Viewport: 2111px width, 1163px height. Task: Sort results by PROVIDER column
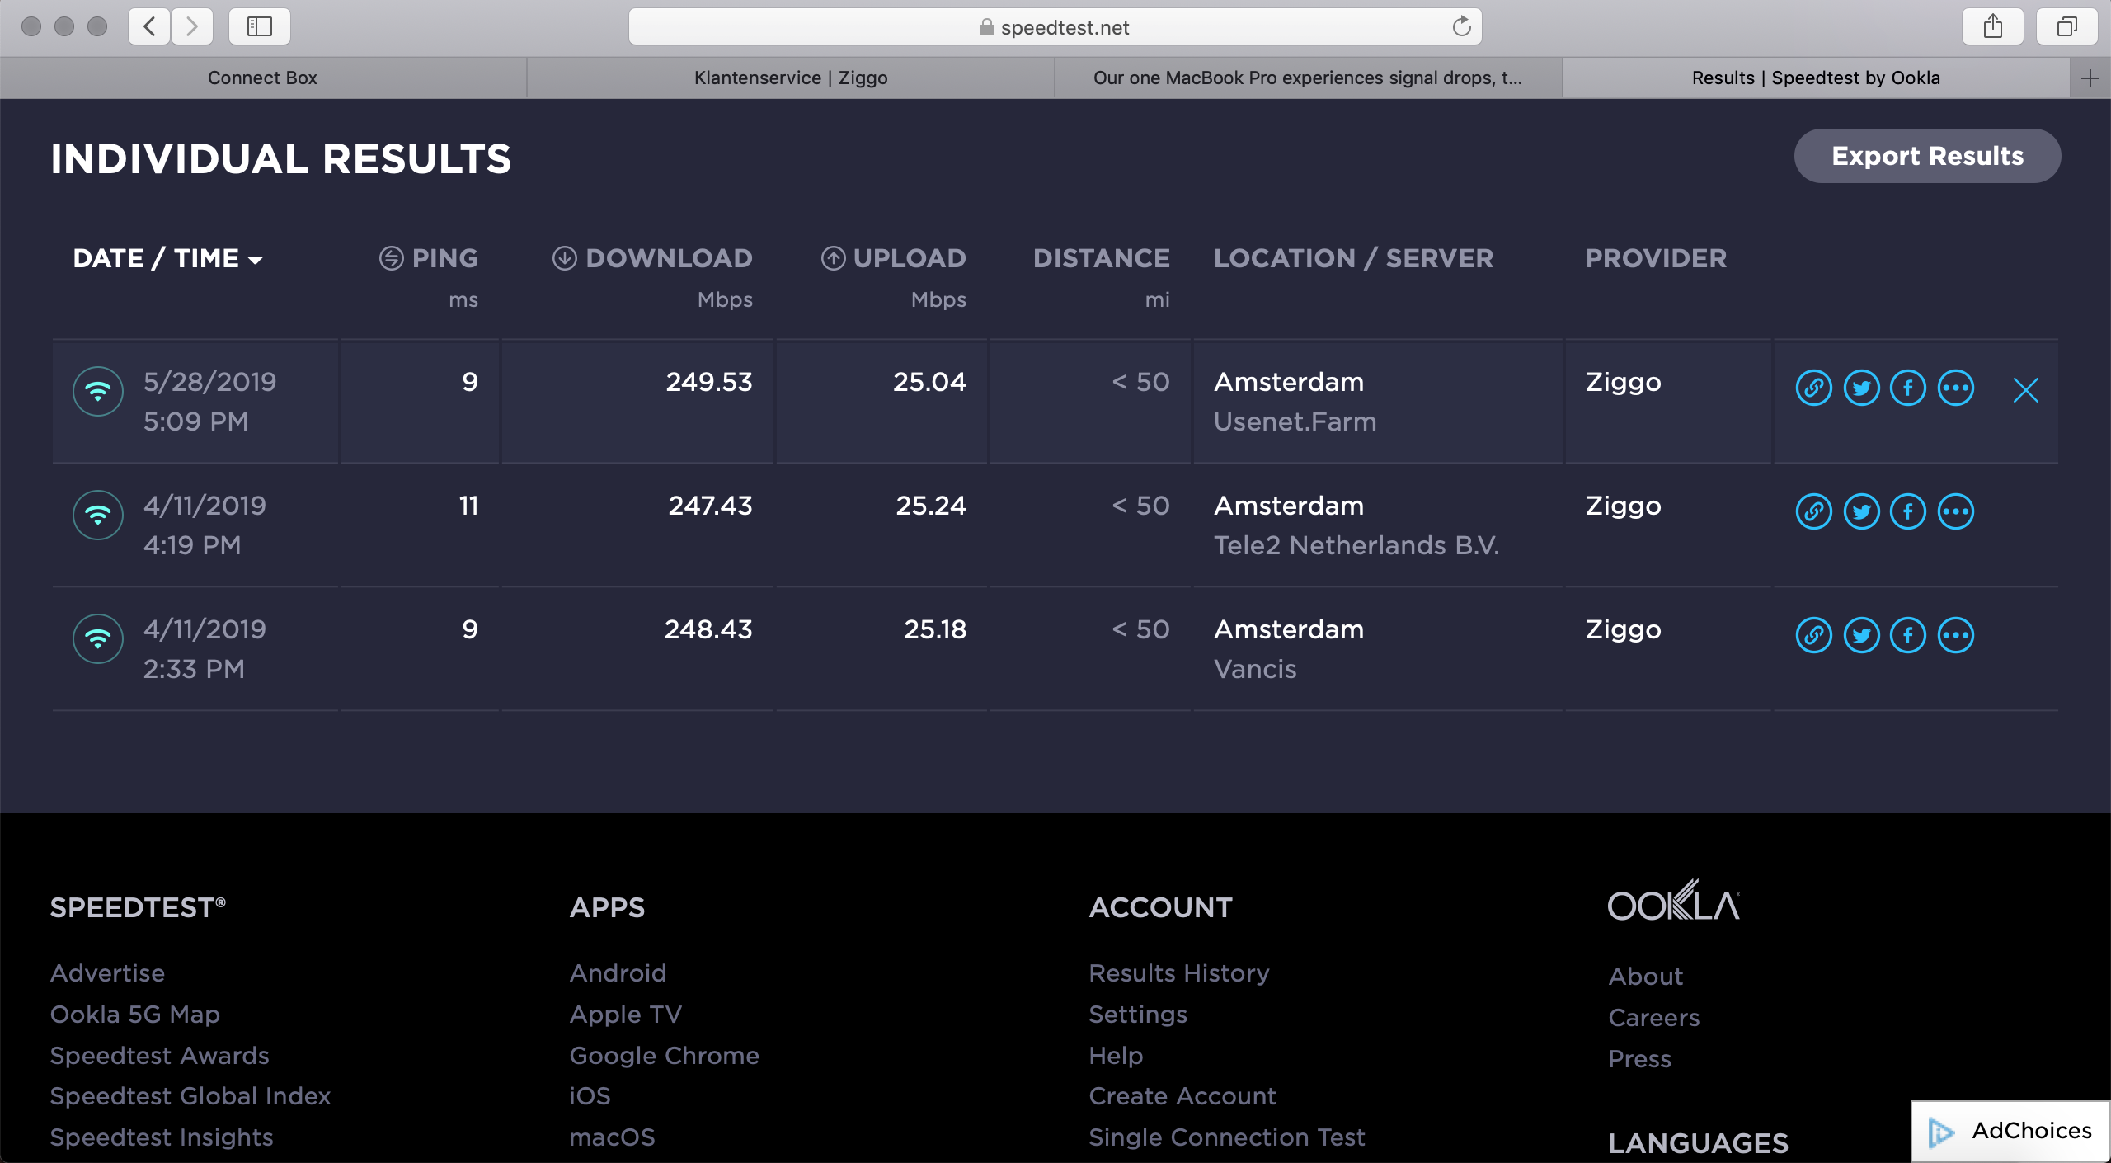1656,258
